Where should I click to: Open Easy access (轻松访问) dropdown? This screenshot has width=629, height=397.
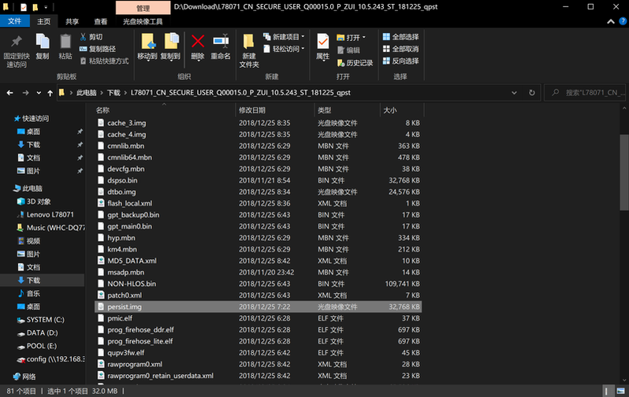[x=284, y=49]
